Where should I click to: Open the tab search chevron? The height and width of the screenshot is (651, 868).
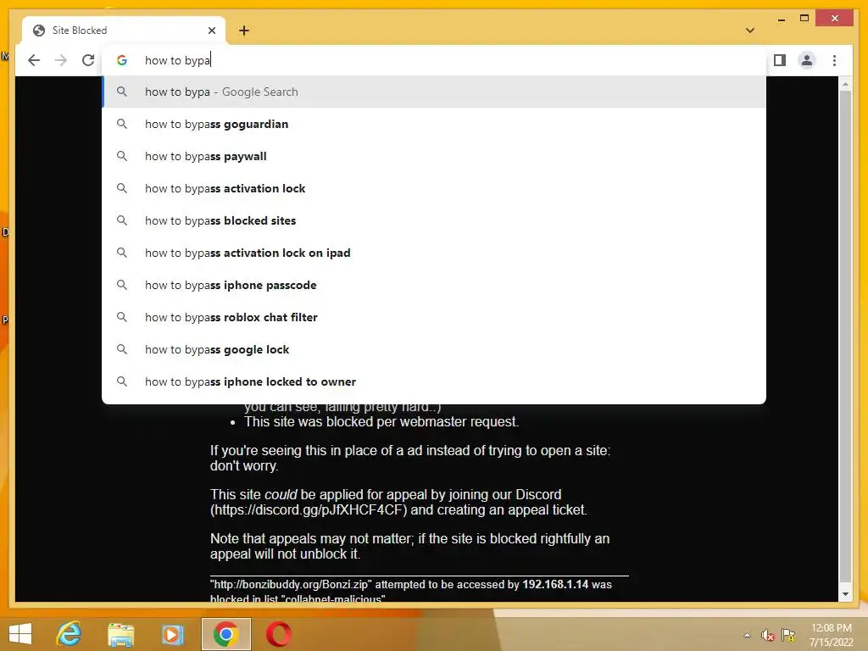[750, 31]
